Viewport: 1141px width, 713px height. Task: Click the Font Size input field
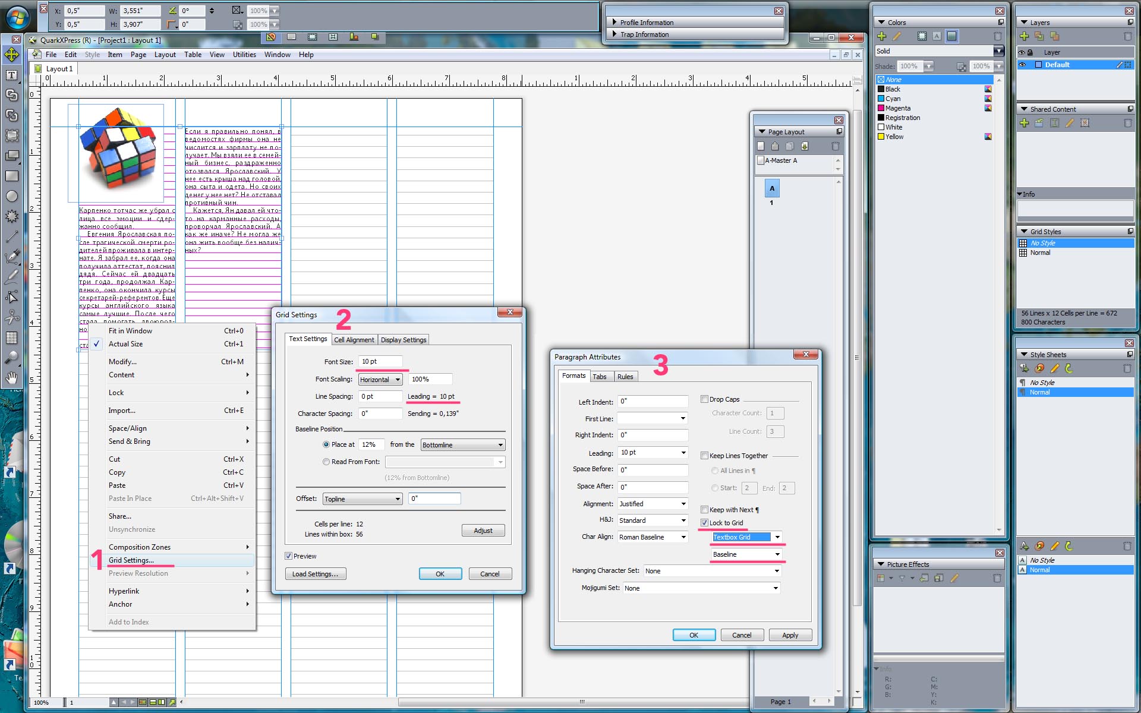380,362
